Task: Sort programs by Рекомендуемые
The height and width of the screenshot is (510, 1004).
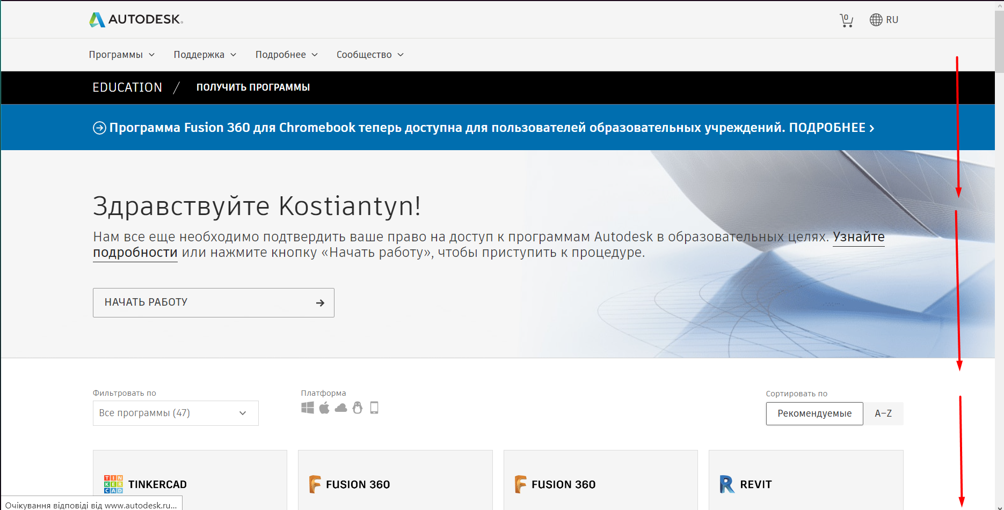Action: pos(814,413)
